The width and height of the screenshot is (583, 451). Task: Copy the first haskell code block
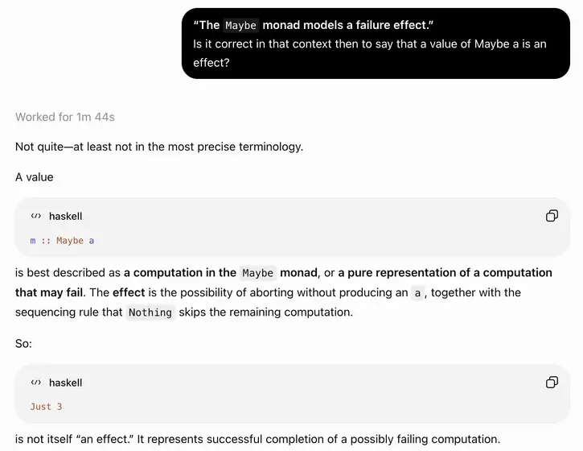pos(552,216)
